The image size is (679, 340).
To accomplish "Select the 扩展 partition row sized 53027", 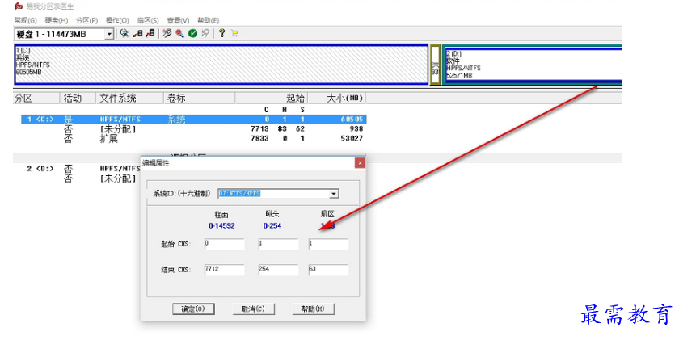I will coord(194,138).
